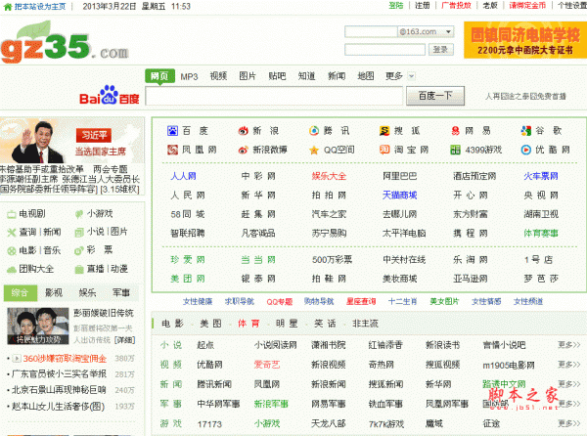The width and height of the screenshot is (587, 436).
Task: Select the 网页 search tab
Action: 159,76
